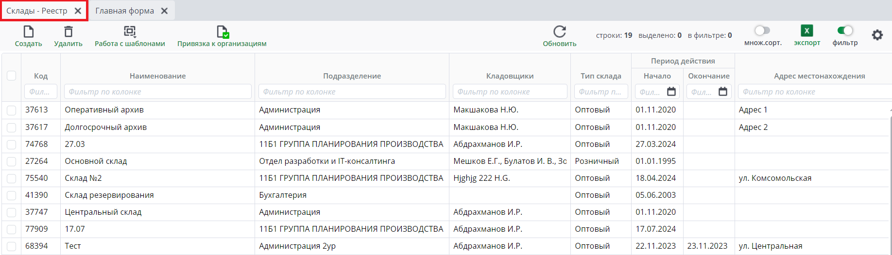The width and height of the screenshot is (892, 255).
Task: Turn off the фильтр toggle
Action: 845,31
